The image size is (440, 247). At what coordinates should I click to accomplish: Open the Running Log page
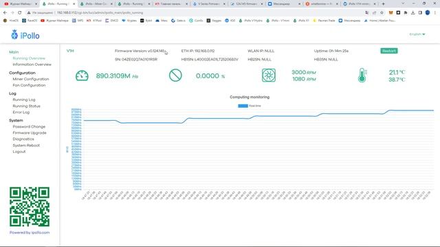point(24,99)
